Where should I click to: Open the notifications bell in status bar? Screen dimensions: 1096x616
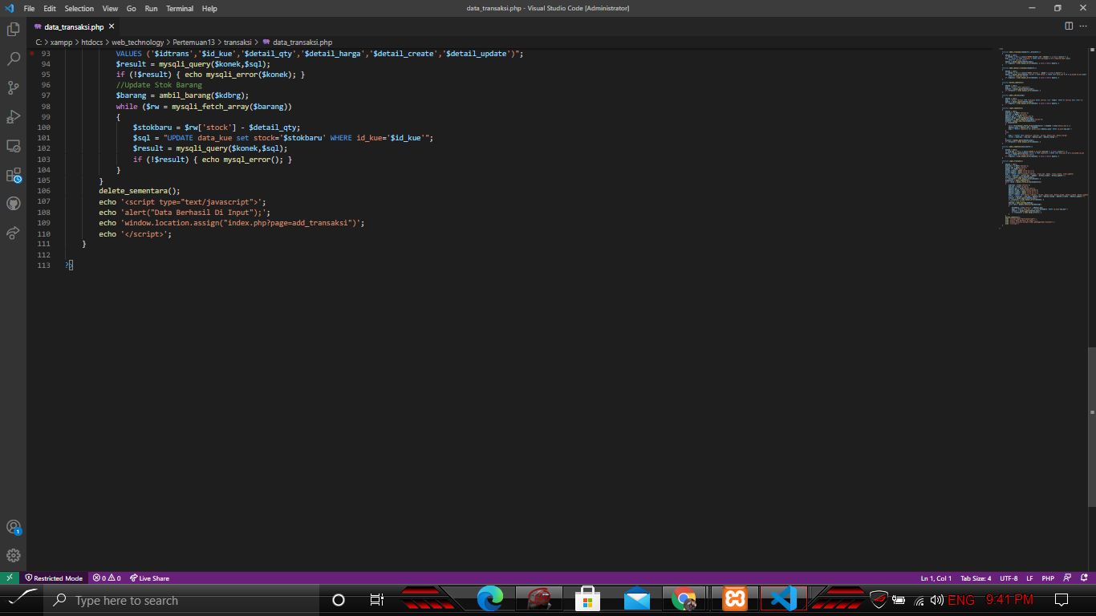pos(1085,577)
